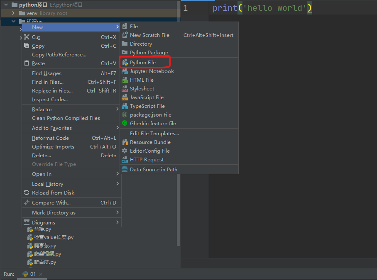
Task: Expand the venv library root folder
Action: 13,13
